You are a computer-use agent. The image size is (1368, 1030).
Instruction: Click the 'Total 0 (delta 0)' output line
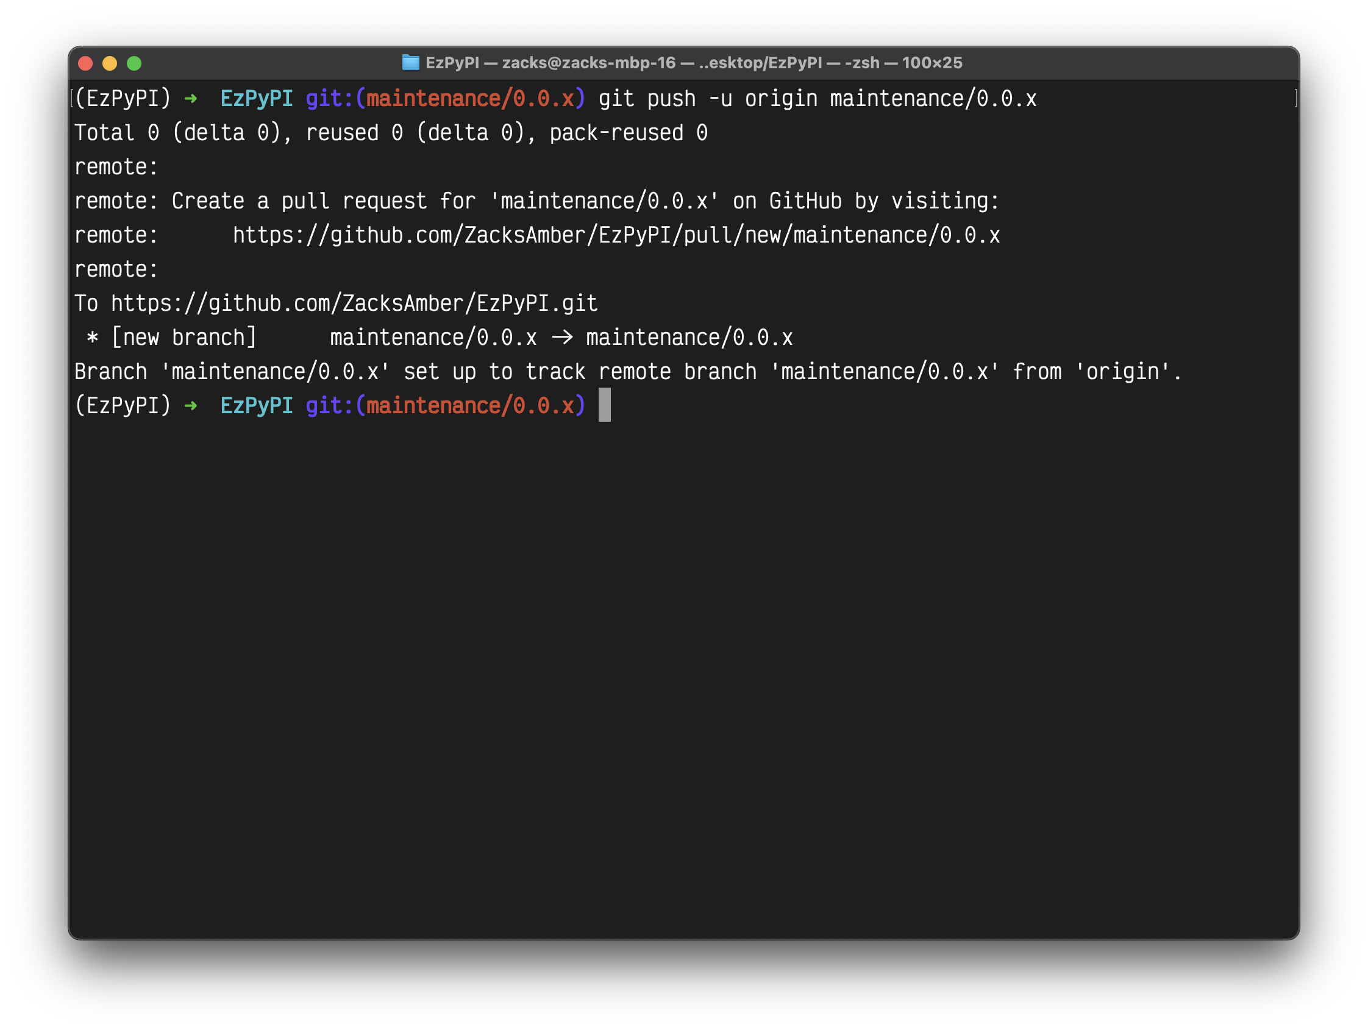390,133
